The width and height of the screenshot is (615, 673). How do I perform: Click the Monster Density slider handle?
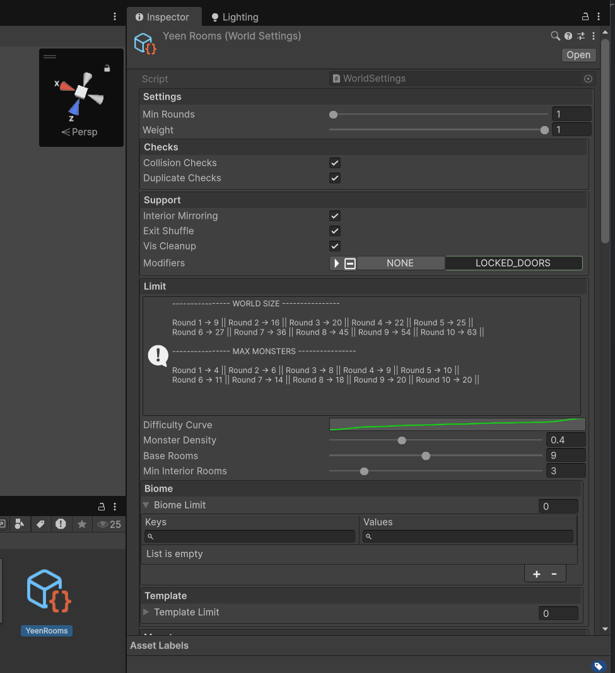click(402, 440)
